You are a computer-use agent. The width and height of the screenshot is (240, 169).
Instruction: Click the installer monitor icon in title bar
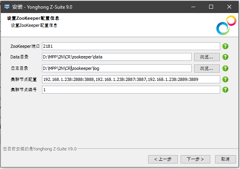click(x=7, y=7)
